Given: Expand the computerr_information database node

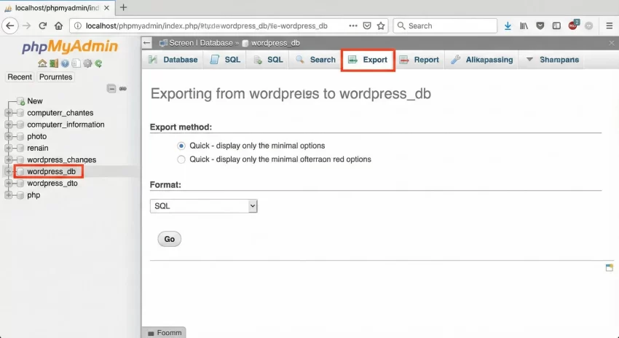Looking at the screenshot, I should [8, 125].
